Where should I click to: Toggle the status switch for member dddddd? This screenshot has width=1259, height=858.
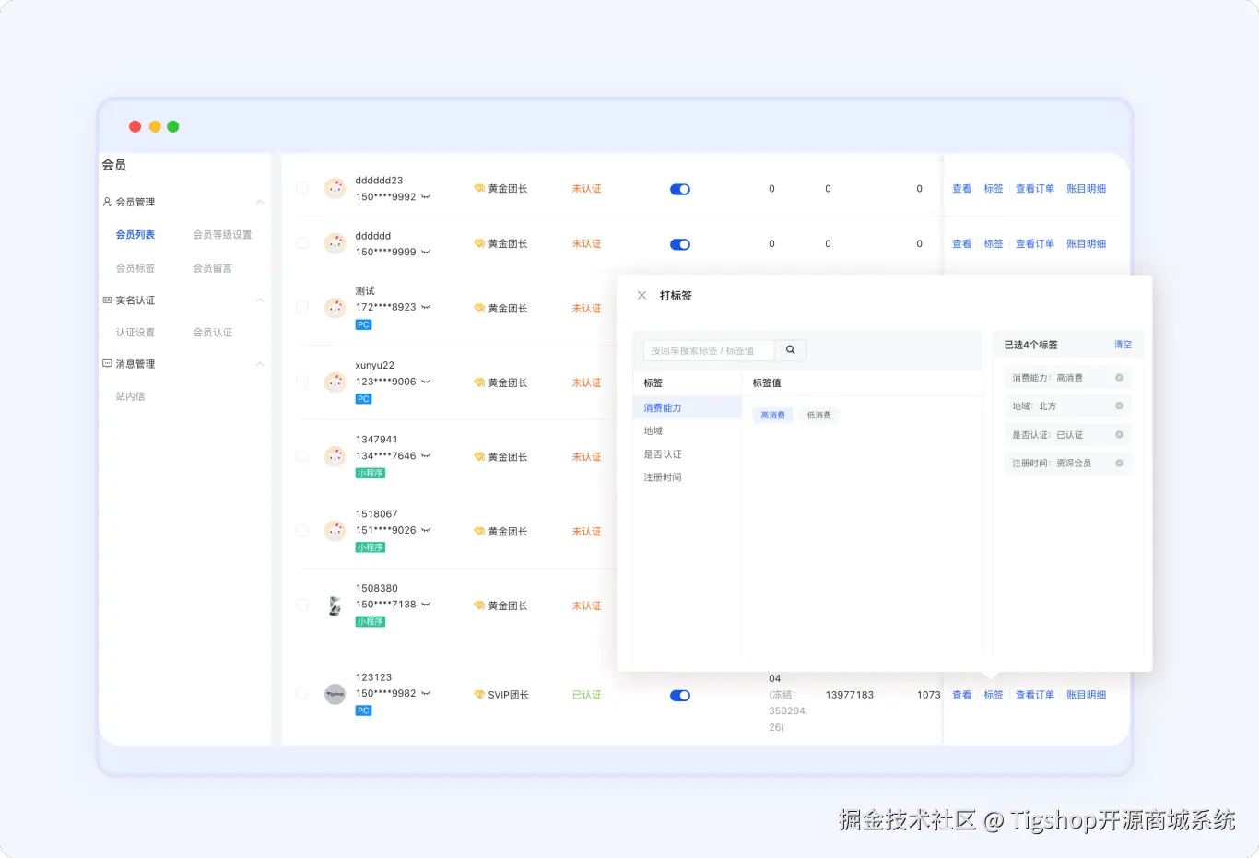680,244
